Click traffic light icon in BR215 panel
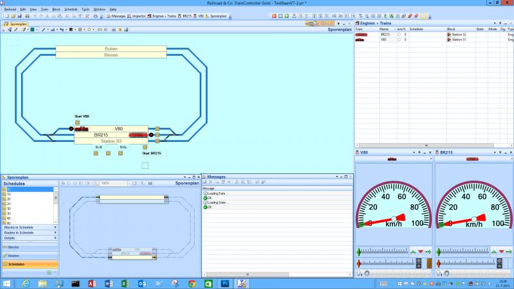Image resolution: width=514 pixels, height=289 pixels. click(x=499, y=263)
